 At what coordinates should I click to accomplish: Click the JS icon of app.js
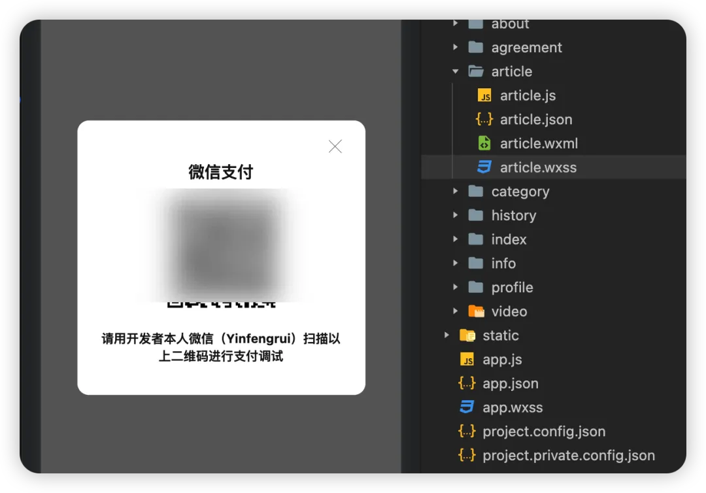click(467, 359)
